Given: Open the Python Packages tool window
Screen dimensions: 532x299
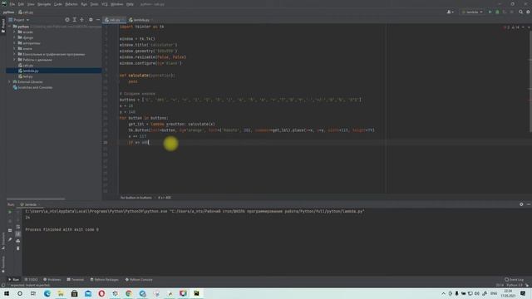Looking at the screenshot, I should click(x=104, y=280).
